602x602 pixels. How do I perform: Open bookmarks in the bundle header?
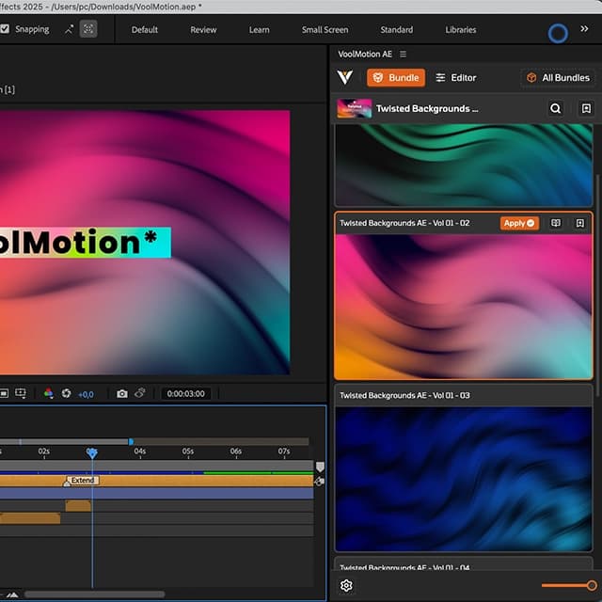[x=586, y=109]
